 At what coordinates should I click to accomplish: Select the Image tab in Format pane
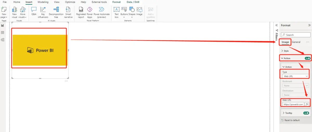[285, 42]
